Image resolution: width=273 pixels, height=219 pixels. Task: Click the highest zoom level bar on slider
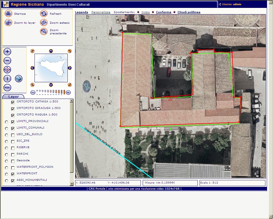point(65,92)
